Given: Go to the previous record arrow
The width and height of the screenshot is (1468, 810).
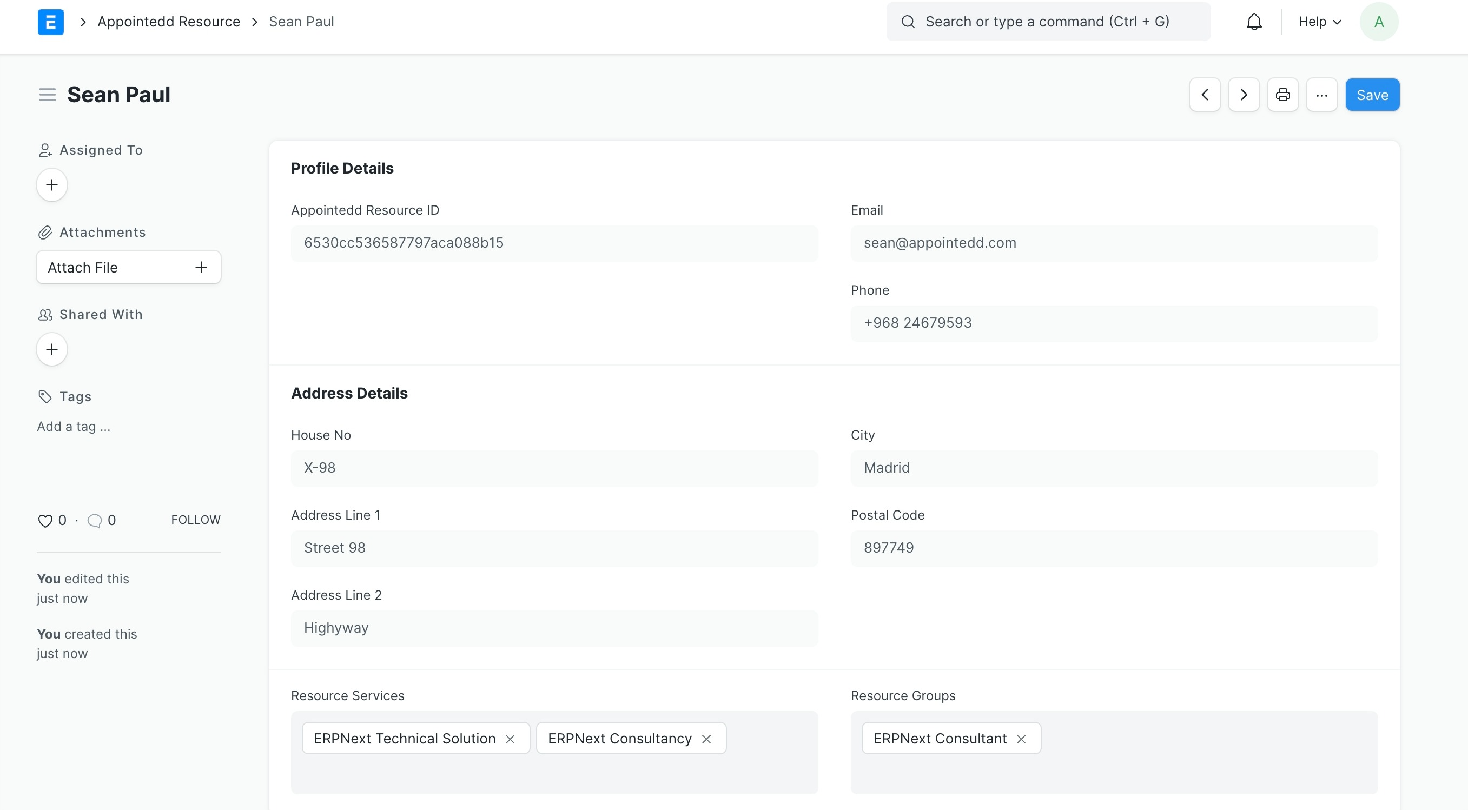Looking at the screenshot, I should click(1205, 95).
